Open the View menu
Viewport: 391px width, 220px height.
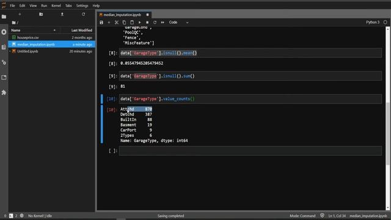33,5
